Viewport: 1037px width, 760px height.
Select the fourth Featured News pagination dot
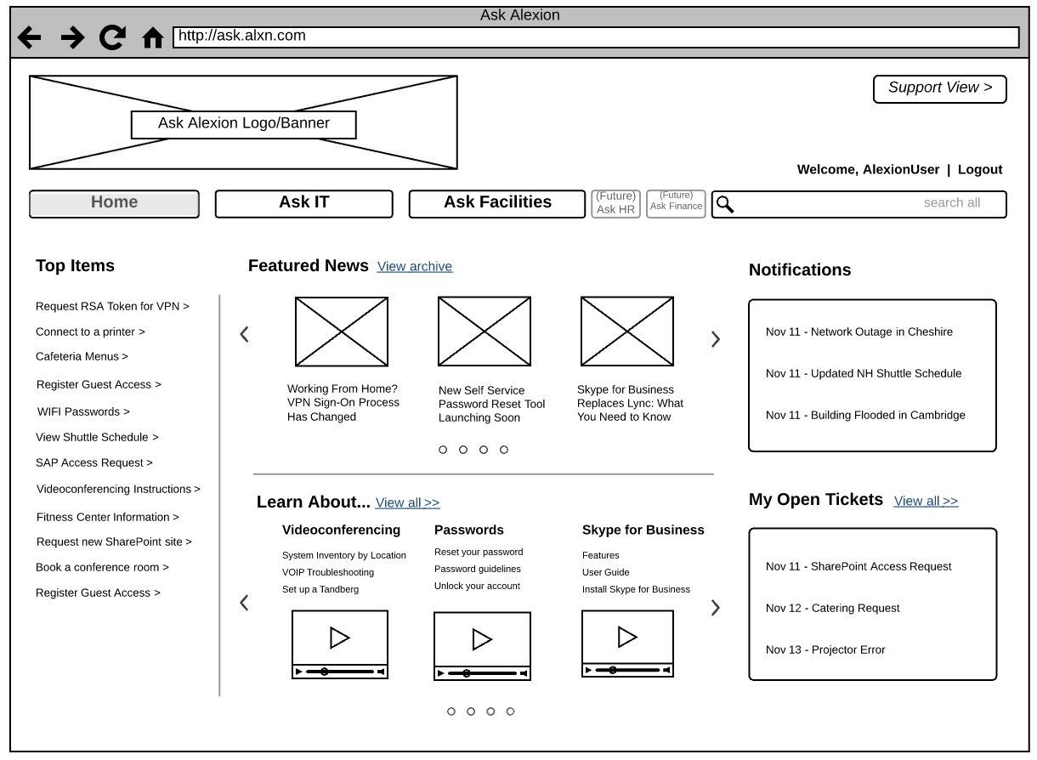pos(504,450)
